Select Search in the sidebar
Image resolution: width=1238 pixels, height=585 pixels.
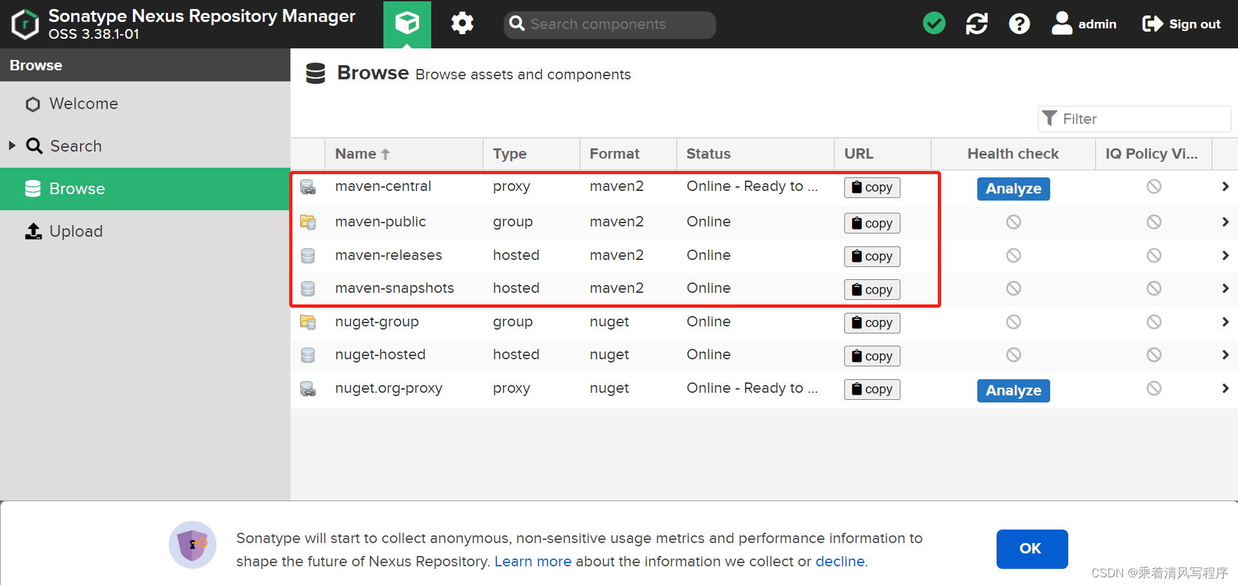145,146
